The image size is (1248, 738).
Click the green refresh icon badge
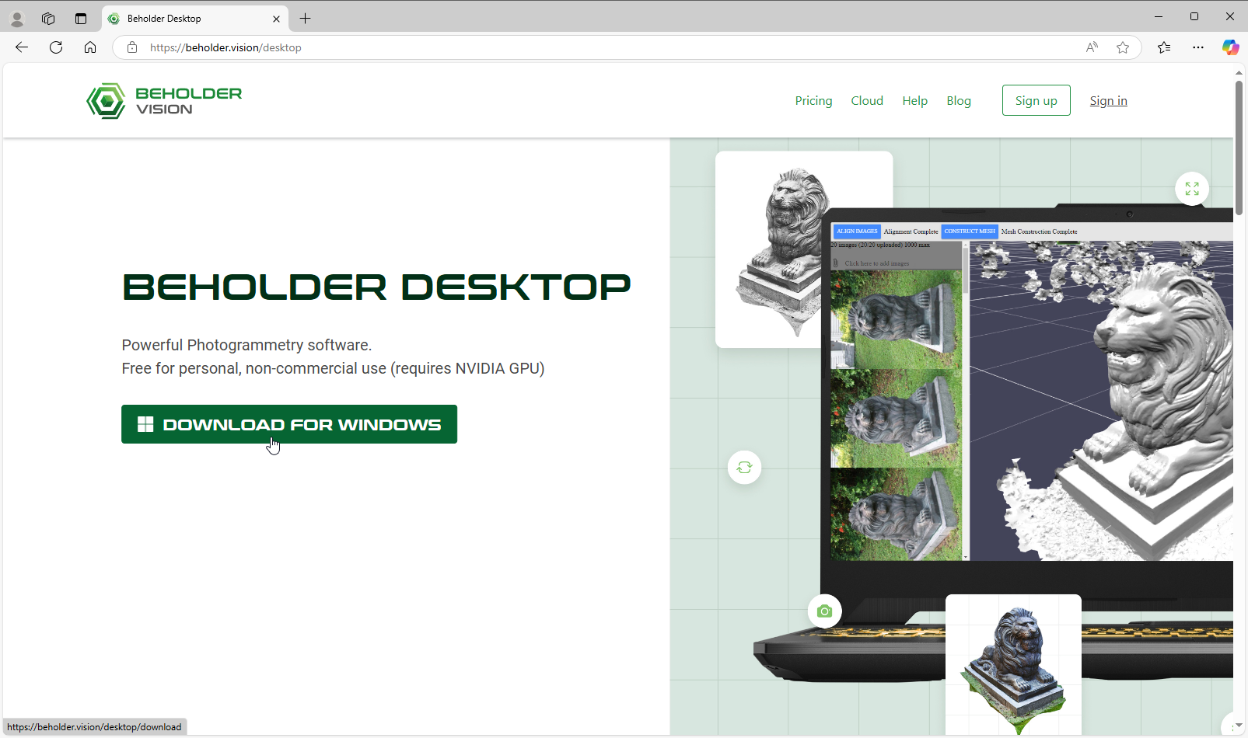tap(744, 467)
